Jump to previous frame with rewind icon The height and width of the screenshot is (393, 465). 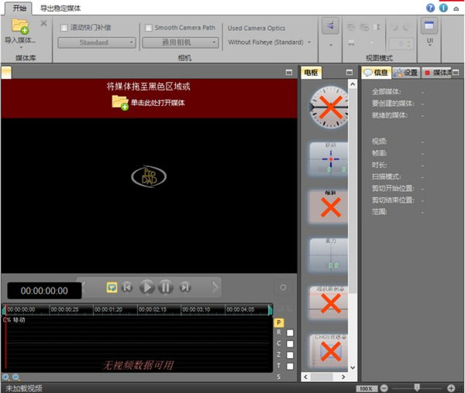[x=128, y=287]
